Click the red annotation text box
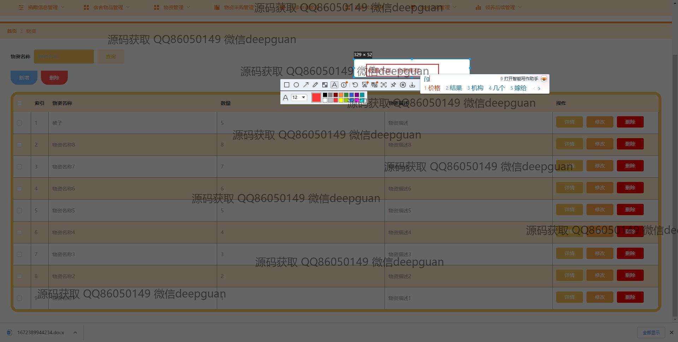Image resolution: width=678 pixels, height=342 pixels. coord(403,70)
